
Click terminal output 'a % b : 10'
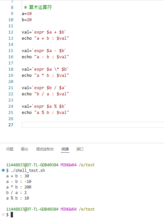click(x=18, y=198)
